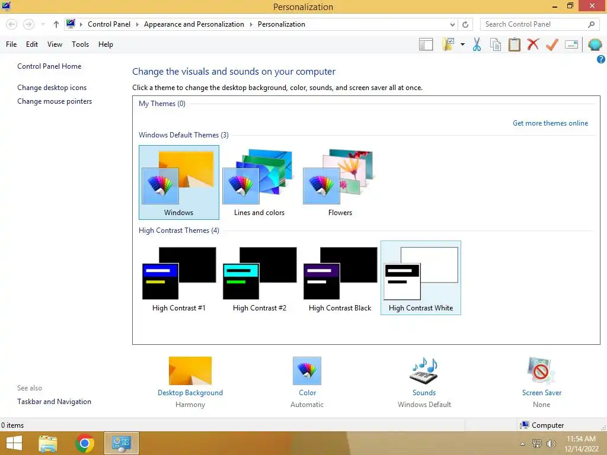Click the Back navigation arrow

pos(12,24)
